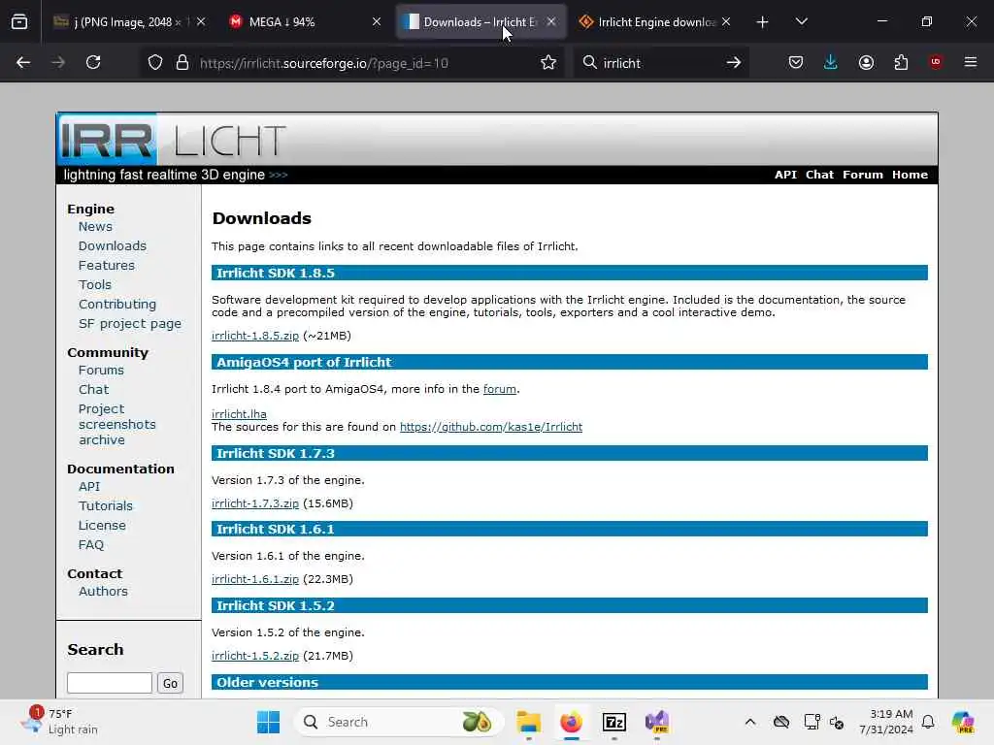Open the weather widget showing 75°F
The image size is (994, 745).
point(61,722)
